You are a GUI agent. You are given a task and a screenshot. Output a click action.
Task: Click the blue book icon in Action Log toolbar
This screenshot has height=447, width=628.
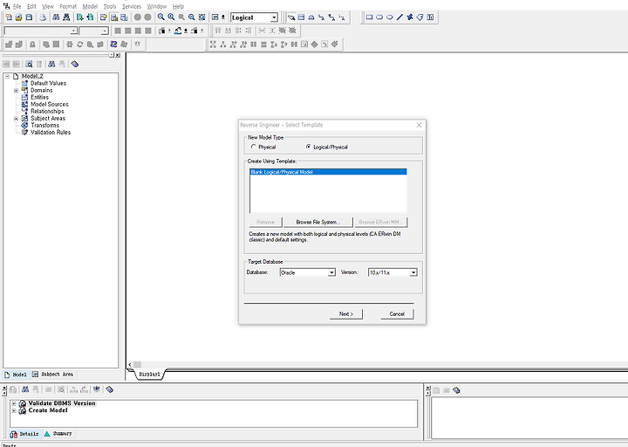click(109, 389)
